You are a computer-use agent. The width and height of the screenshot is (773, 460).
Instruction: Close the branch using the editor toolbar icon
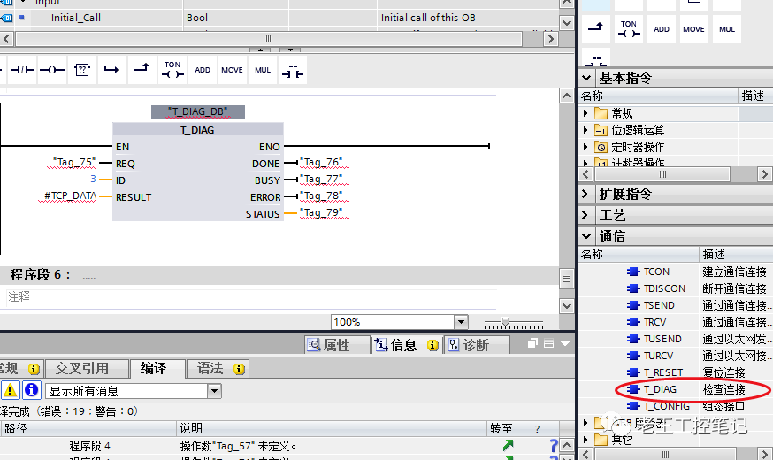tap(142, 70)
